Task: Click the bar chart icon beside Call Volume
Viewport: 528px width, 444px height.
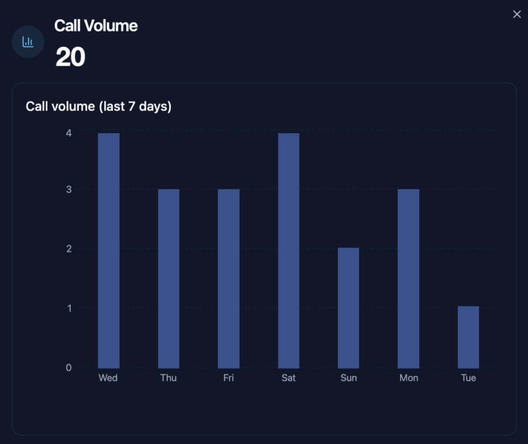Action: [x=28, y=42]
